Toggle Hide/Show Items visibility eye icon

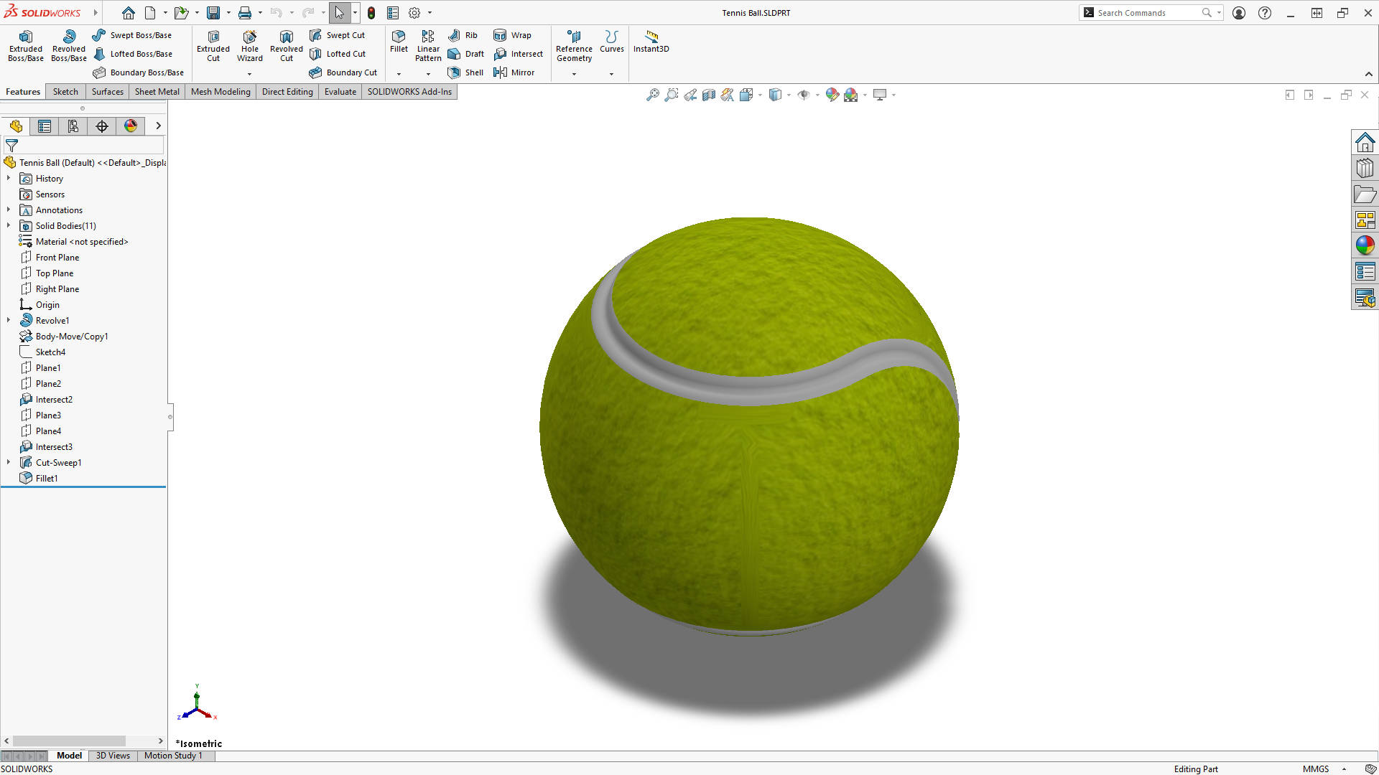click(804, 94)
